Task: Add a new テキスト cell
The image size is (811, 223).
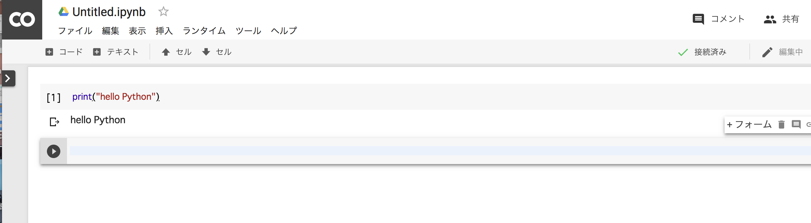Action: click(116, 52)
